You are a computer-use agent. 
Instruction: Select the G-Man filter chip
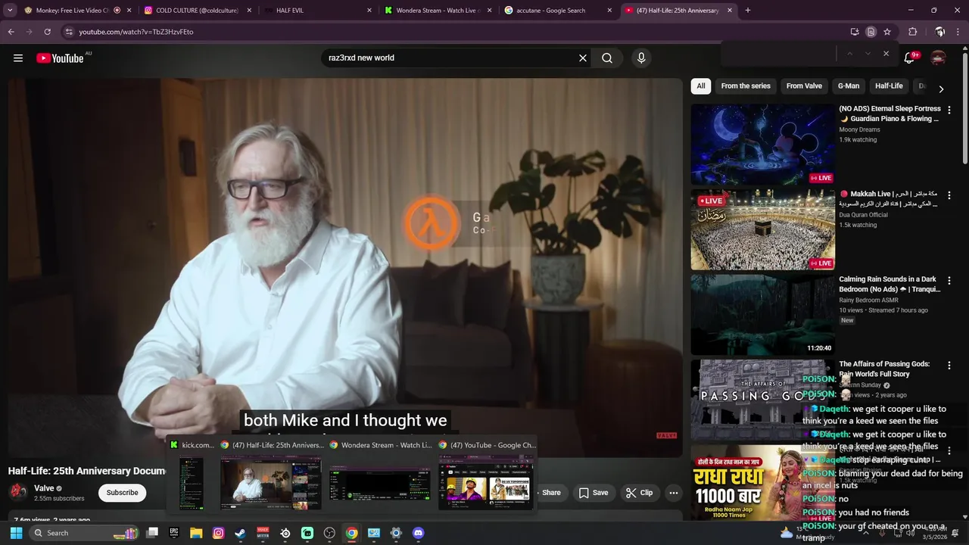point(849,86)
